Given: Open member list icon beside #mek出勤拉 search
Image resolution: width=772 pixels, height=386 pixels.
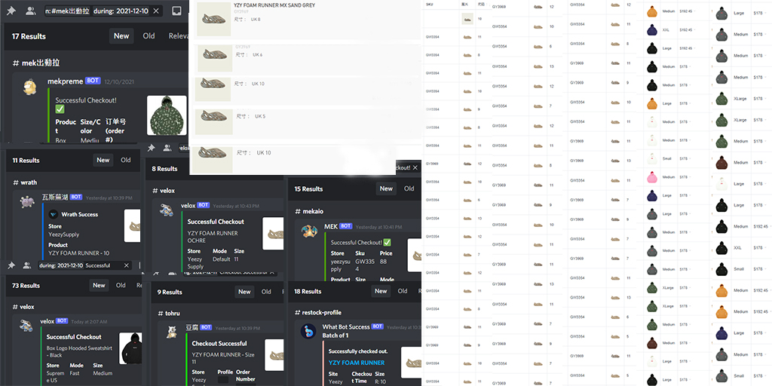Looking at the screenshot, I should pyautogui.click(x=30, y=11).
